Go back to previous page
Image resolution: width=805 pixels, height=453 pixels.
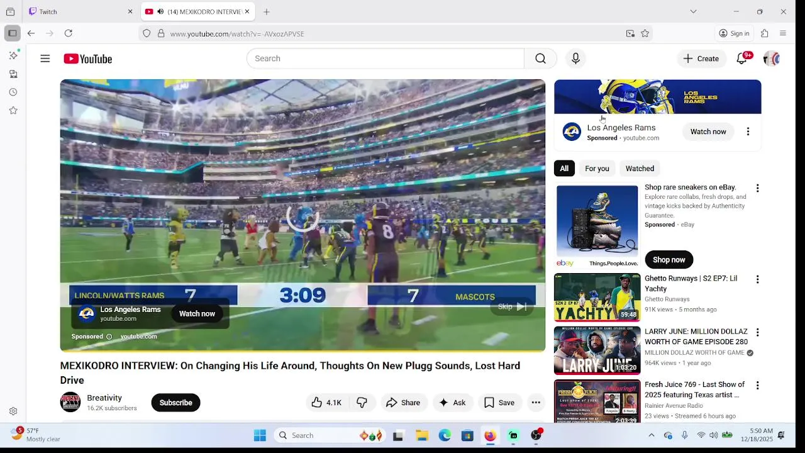click(31, 33)
